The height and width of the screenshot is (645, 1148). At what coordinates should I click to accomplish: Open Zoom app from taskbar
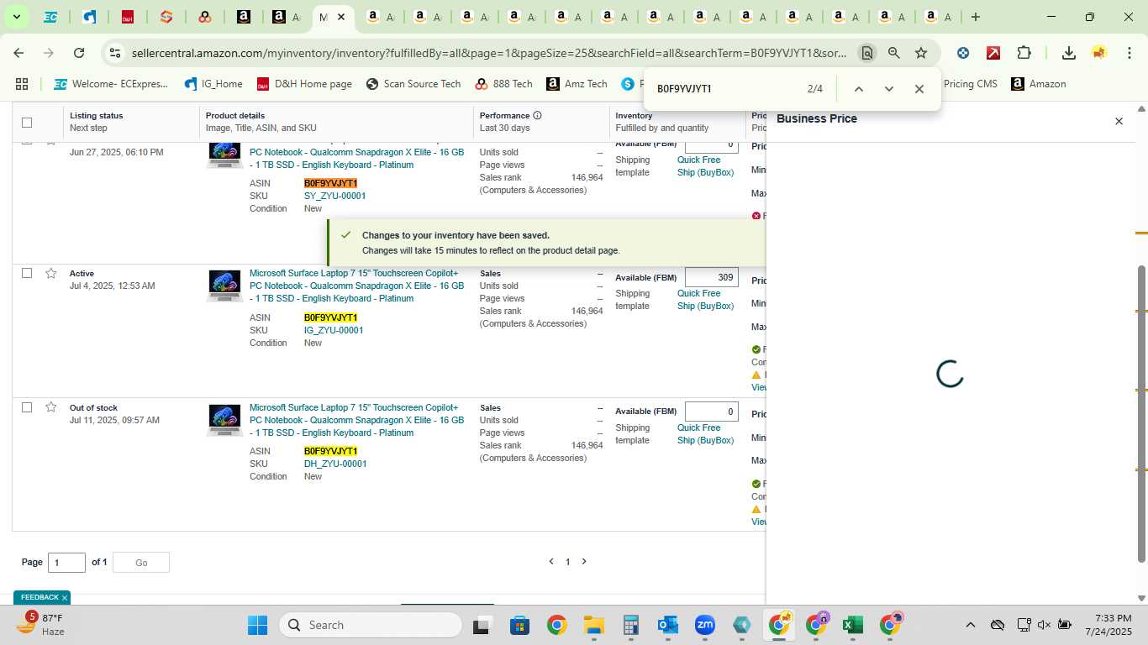coord(704,625)
